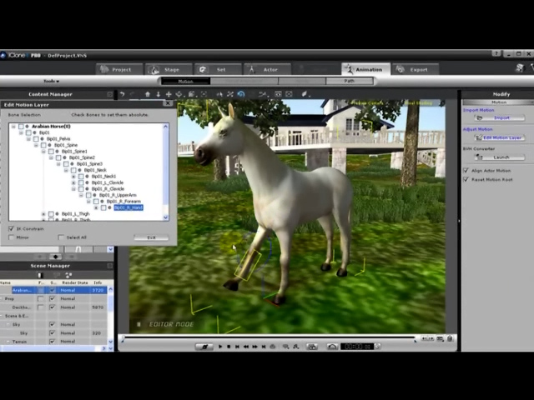Click the Stop playback button
Viewport: 534px width, 400px height.
click(229, 347)
